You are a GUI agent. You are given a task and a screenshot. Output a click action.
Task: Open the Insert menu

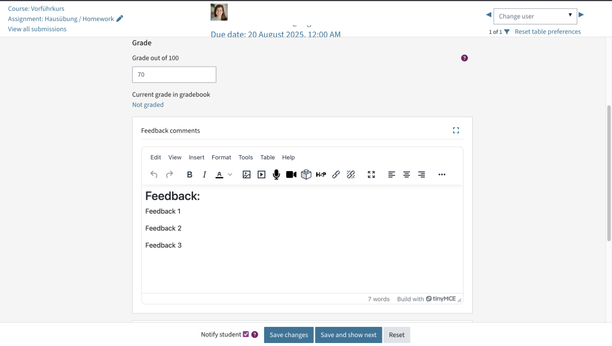tap(196, 157)
